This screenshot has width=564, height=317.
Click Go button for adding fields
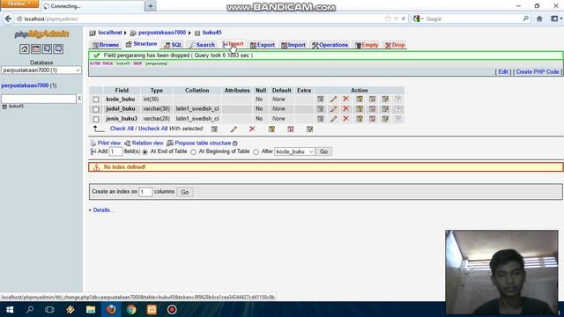coord(323,151)
